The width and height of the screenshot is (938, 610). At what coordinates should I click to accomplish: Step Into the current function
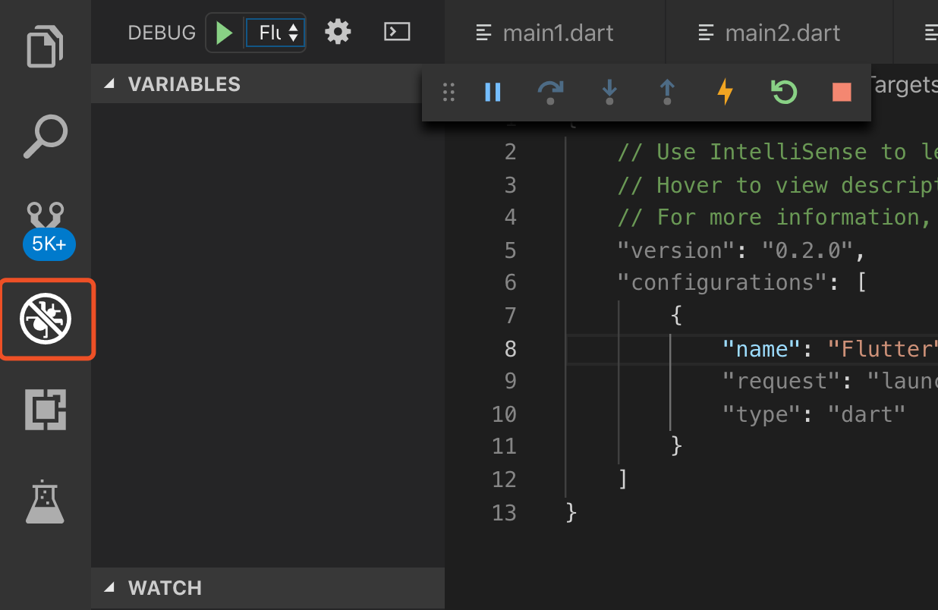click(609, 92)
